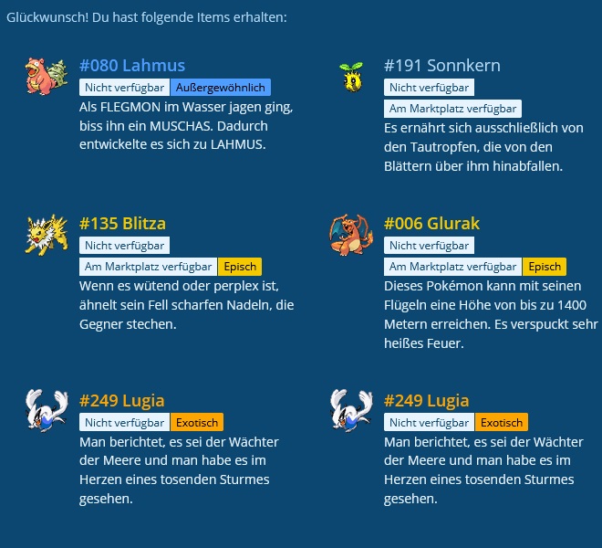Click the Lahmus sprite icon
The image size is (602, 548).
(47, 75)
